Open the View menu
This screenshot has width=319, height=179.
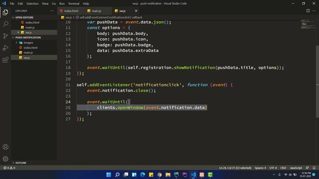(x=45, y=3)
